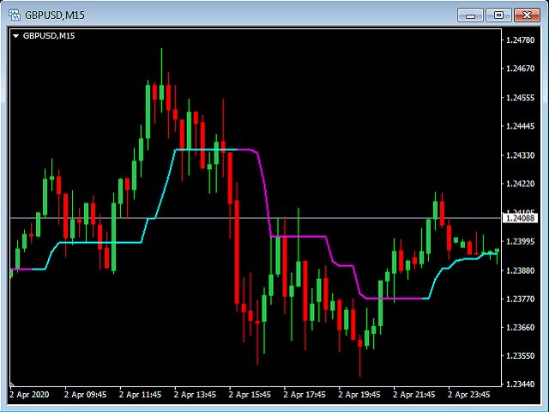The width and height of the screenshot is (549, 412).
Task: Select the GBPUSD,M15 window title bar text
Action: pos(55,15)
